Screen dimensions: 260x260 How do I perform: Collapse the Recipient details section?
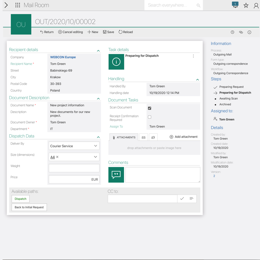pyautogui.click(x=98, y=51)
